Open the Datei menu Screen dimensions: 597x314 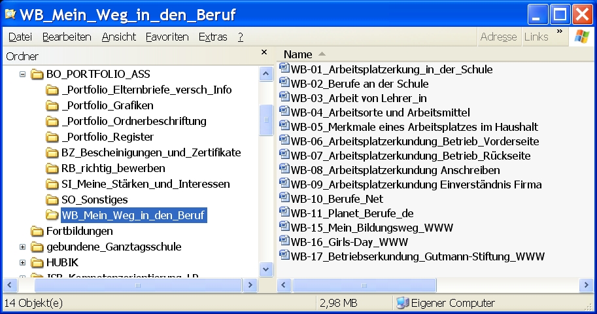(x=20, y=37)
